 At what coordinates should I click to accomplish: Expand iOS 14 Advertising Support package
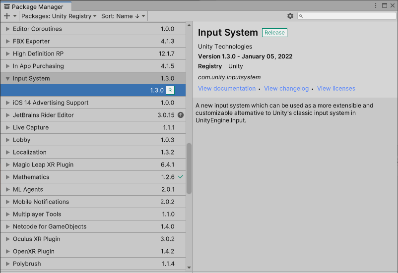point(7,103)
